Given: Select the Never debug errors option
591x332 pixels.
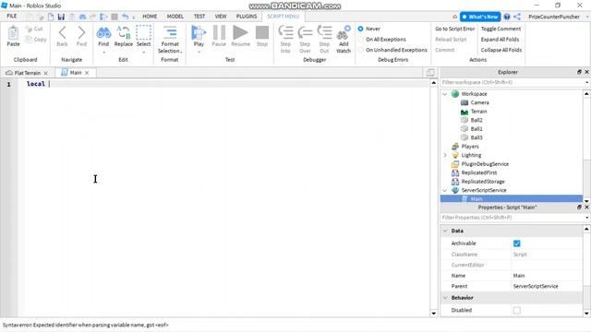Looking at the screenshot, I should tap(361, 29).
